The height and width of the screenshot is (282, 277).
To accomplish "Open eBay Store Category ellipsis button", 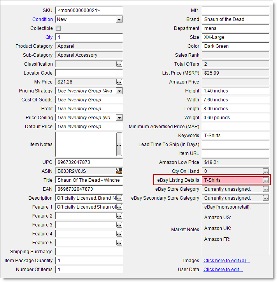I will click(x=266, y=189).
